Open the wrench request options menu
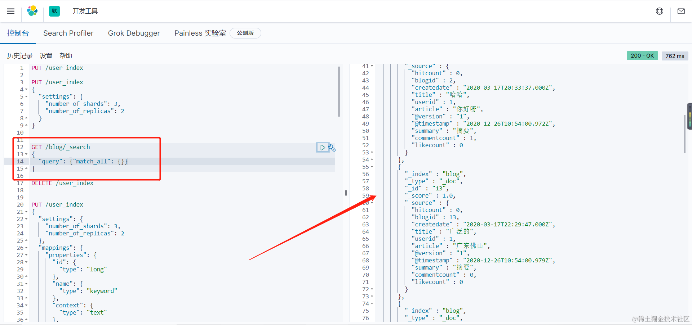This screenshot has width=692, height=325. [x=332, y=148]
